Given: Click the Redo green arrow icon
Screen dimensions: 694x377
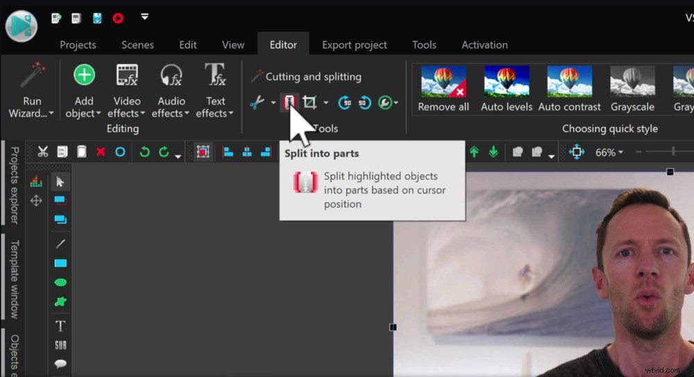Looking at the screenshot, I should pos(164,152).
